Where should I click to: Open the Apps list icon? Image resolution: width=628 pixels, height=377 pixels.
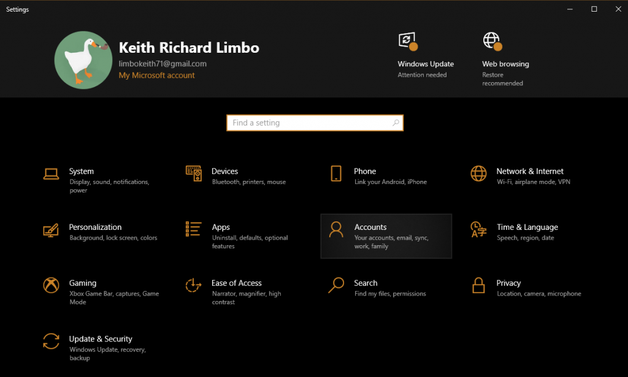coord(193,229)
